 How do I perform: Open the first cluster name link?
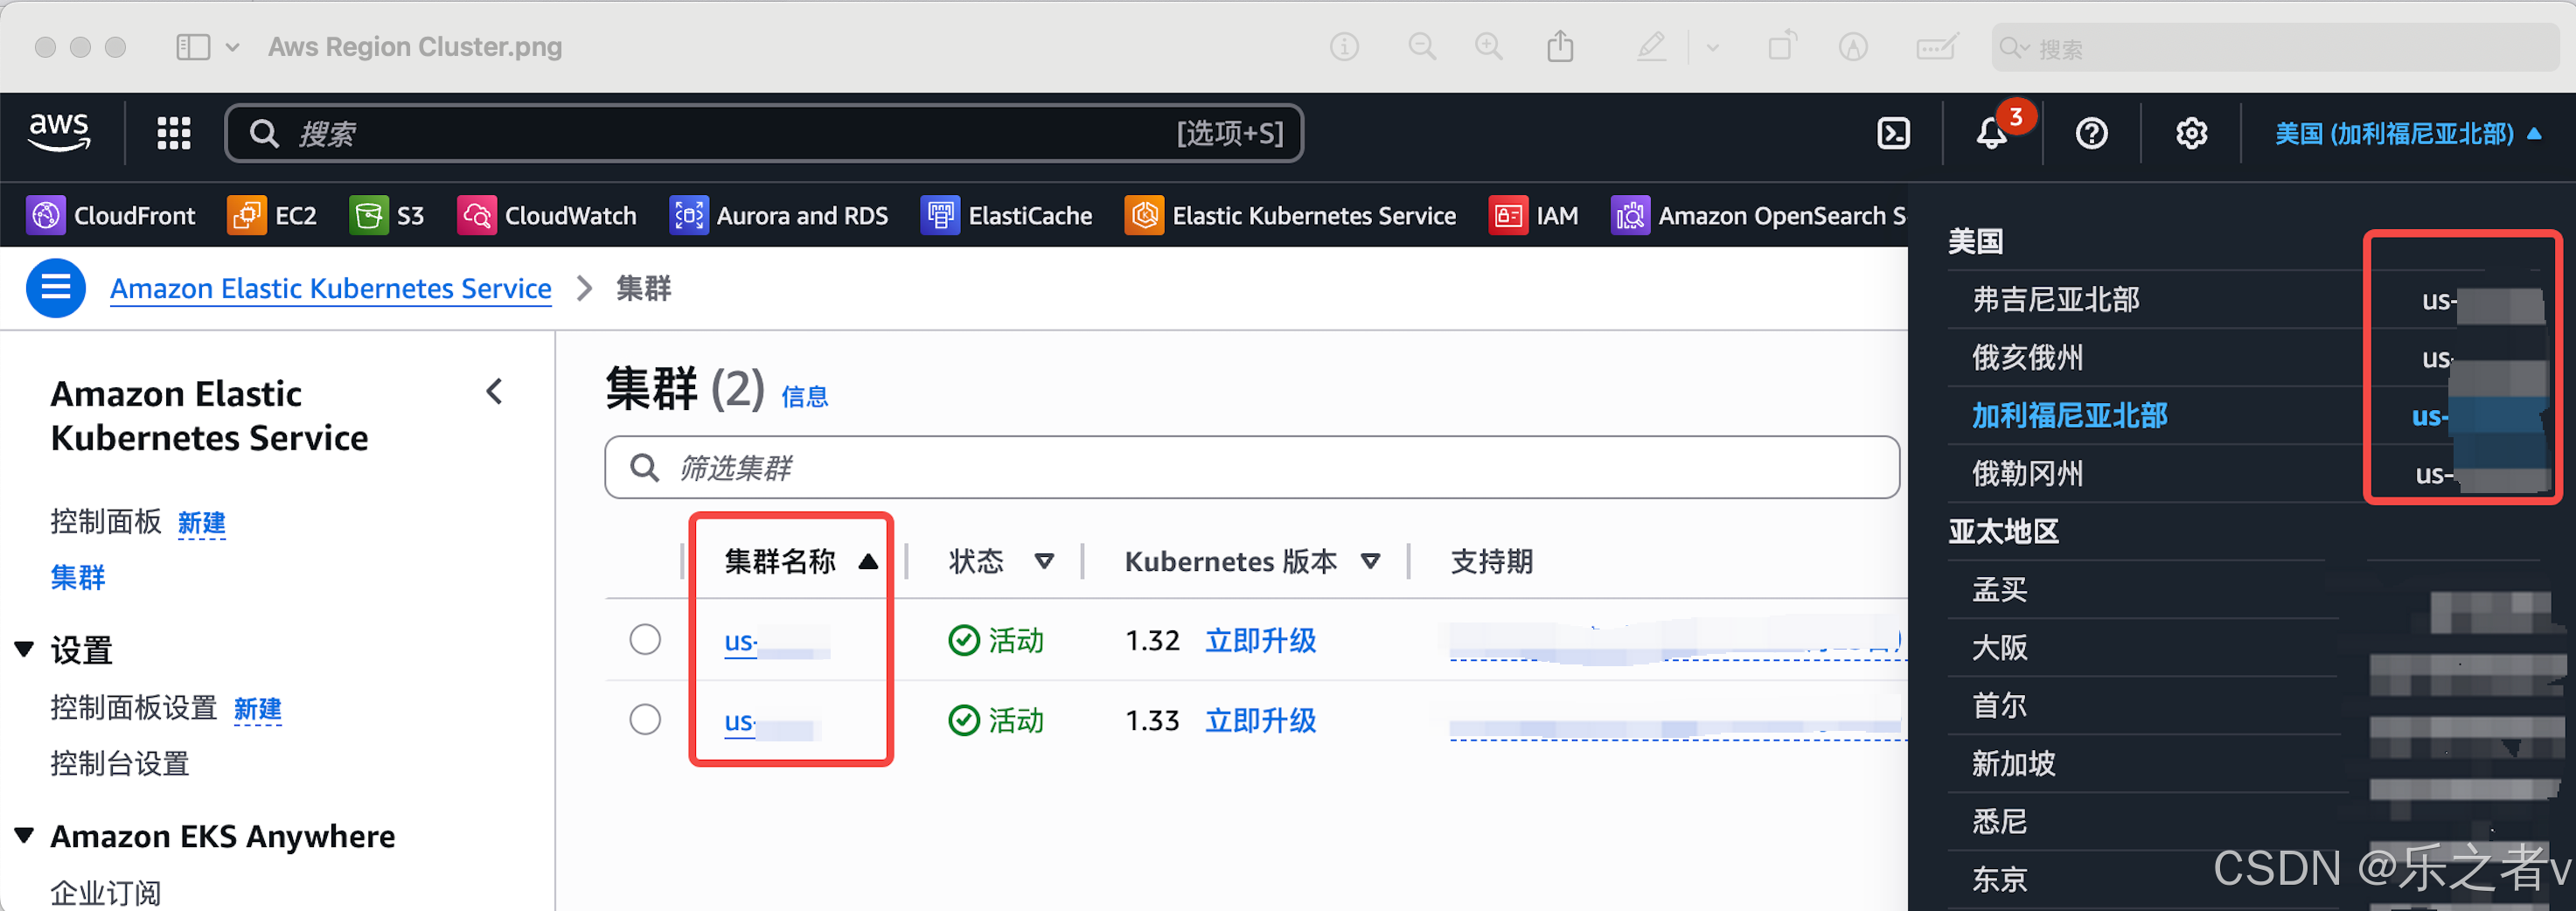click(776, 640)
